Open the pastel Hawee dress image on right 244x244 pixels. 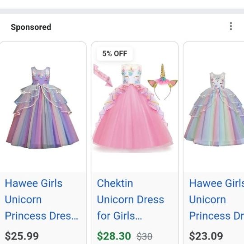214,109
